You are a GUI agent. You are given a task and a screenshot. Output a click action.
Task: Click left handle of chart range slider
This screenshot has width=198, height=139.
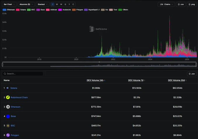pyautogui.click(x=3, y=65)
